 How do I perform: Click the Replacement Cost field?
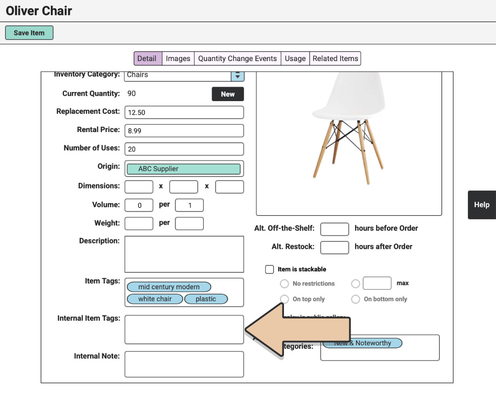click(184, 112)
